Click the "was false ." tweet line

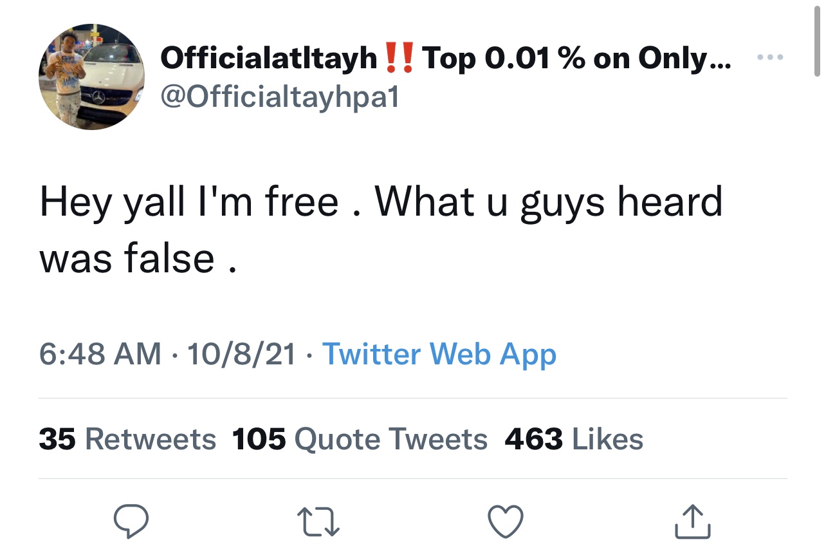137,258
